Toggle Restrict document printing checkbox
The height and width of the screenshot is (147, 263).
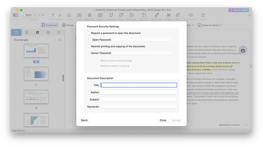pyautogui.click(x=98, y=61)
